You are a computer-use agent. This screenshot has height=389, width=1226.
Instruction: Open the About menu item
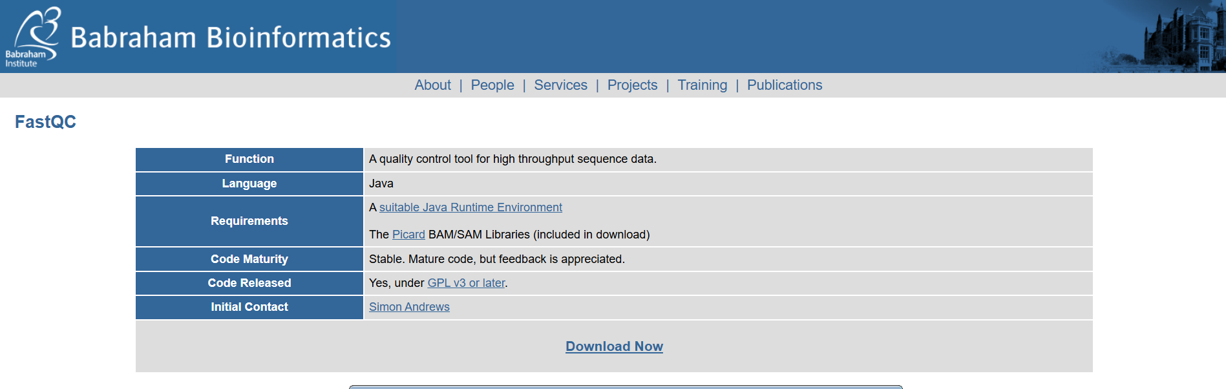click(432, 85)
